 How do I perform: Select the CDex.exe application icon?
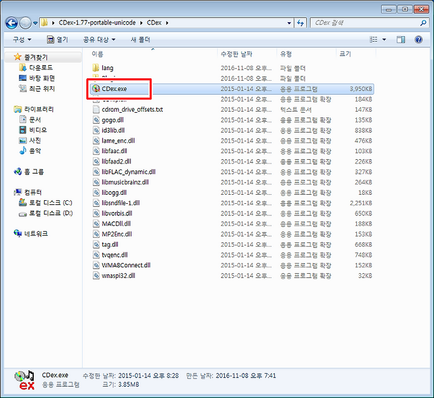point(96,89)
